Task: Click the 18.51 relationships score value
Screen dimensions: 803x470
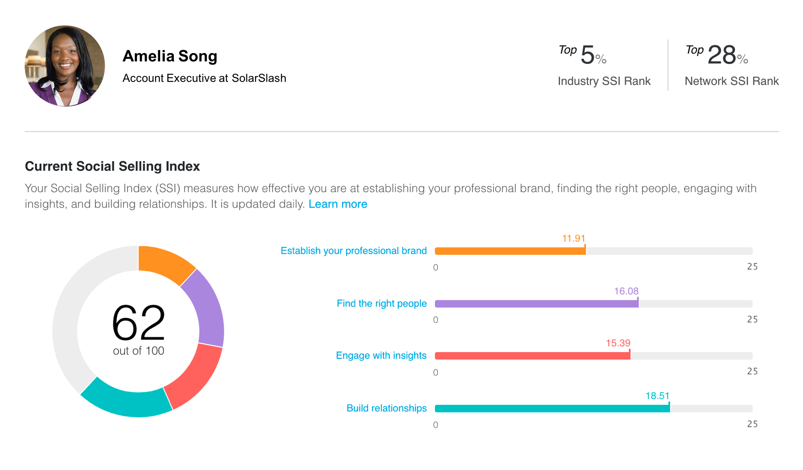Action: click(657, 396)
